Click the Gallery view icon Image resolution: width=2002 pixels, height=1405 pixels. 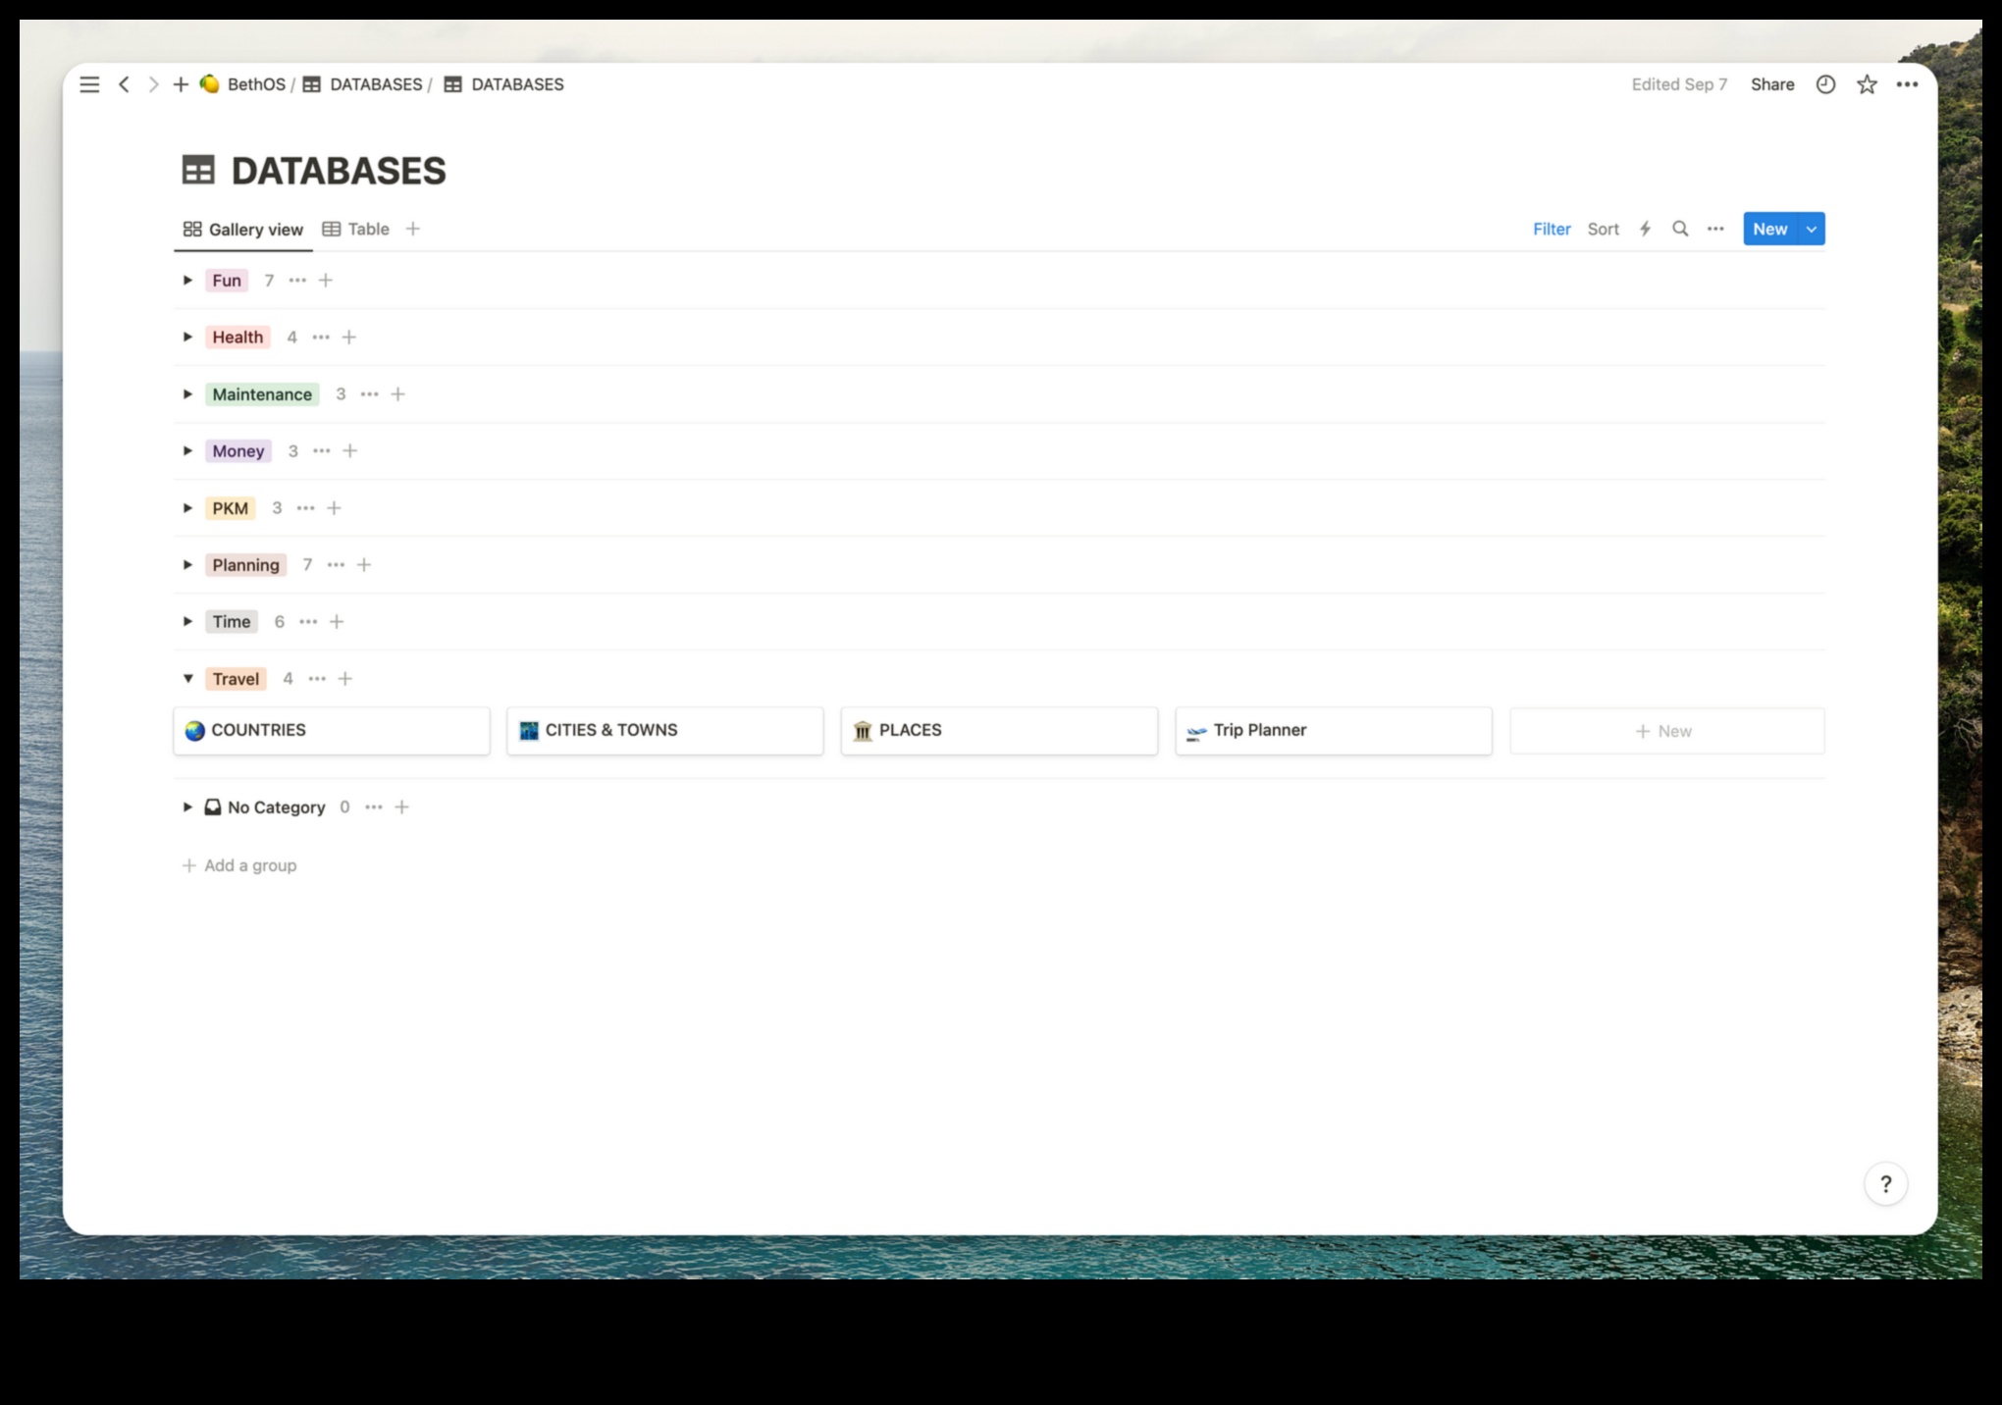(x=190, y=228)
